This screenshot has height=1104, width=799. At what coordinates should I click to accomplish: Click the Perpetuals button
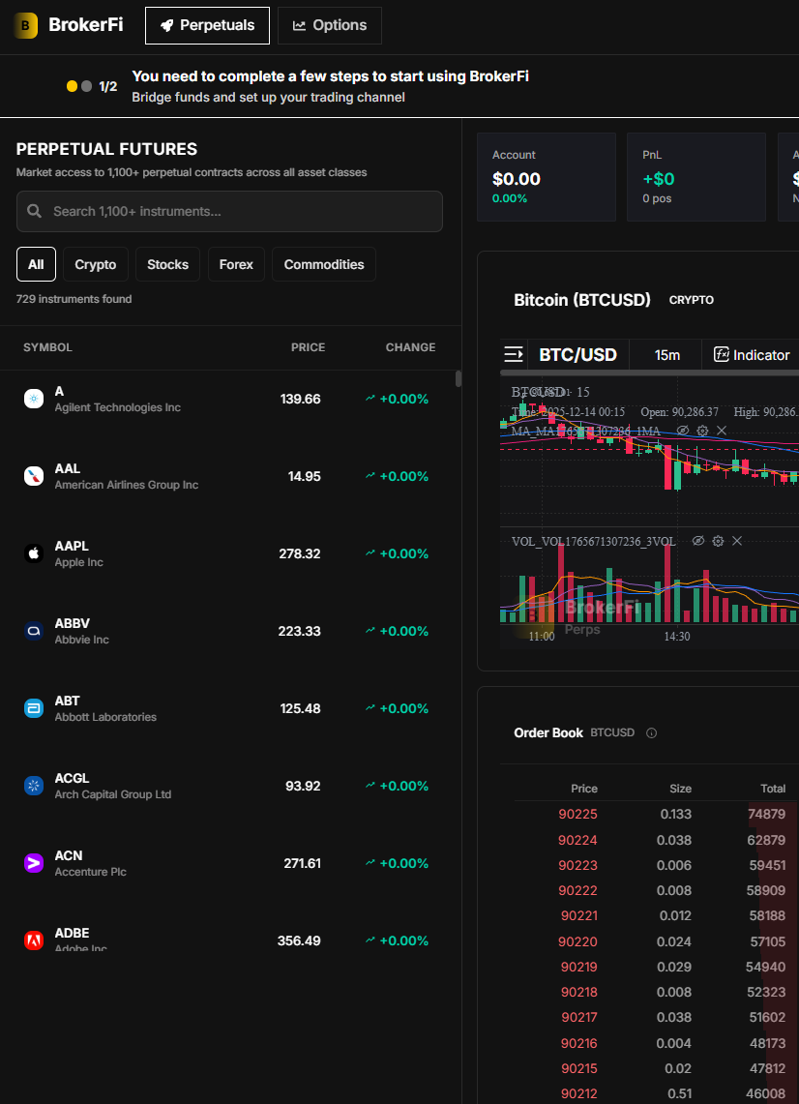click(207, 25)
